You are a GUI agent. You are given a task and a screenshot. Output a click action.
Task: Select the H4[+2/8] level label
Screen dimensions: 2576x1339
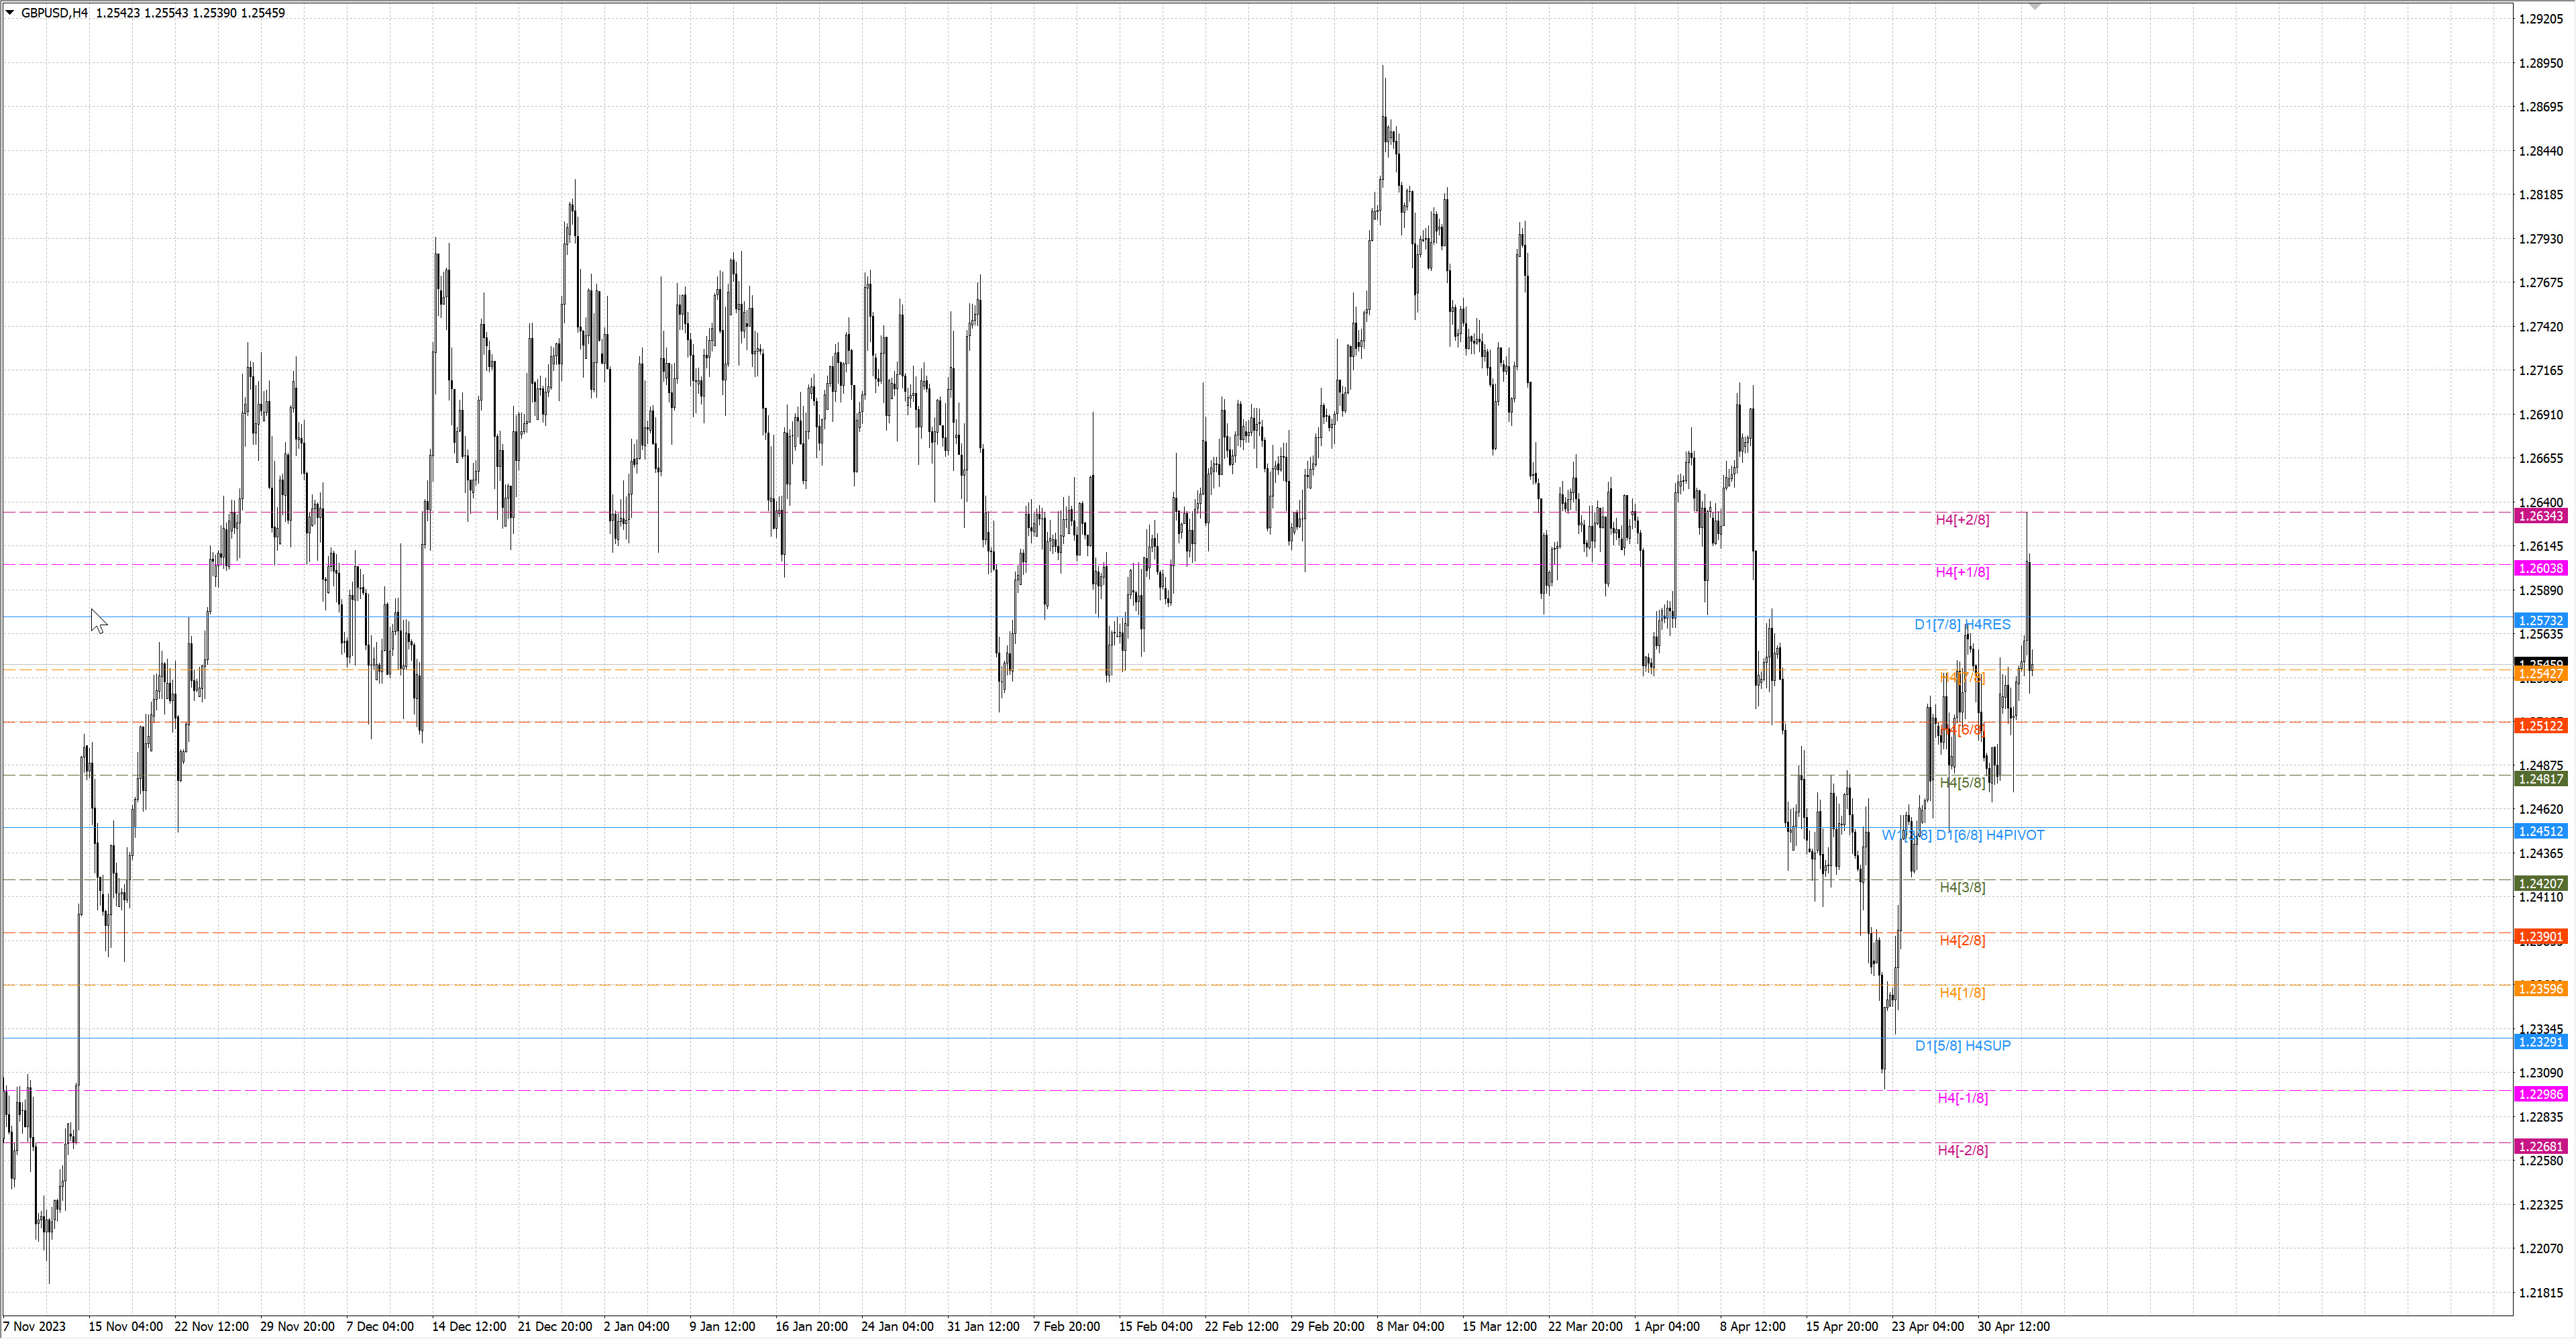(x=1962, y=520)
